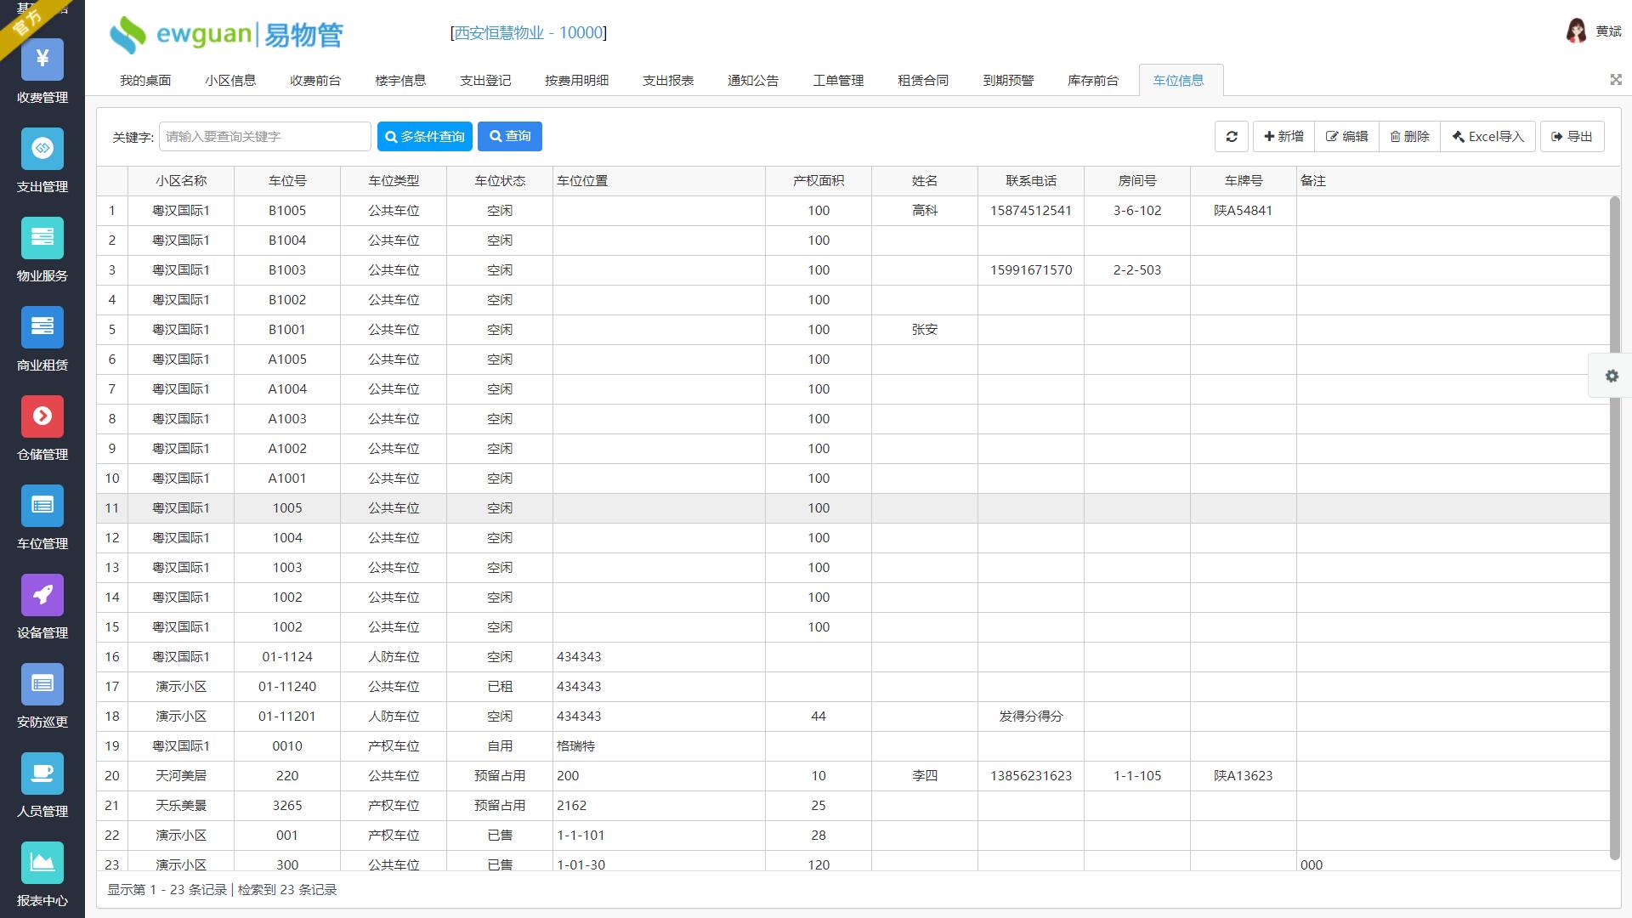Open 物业服务 sidebar icon
The width and height of the screenshot is (1632, 918).
tap(42, 238)
